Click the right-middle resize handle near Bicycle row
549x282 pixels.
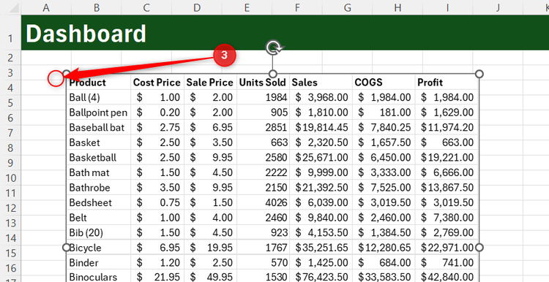coord(479,248)
